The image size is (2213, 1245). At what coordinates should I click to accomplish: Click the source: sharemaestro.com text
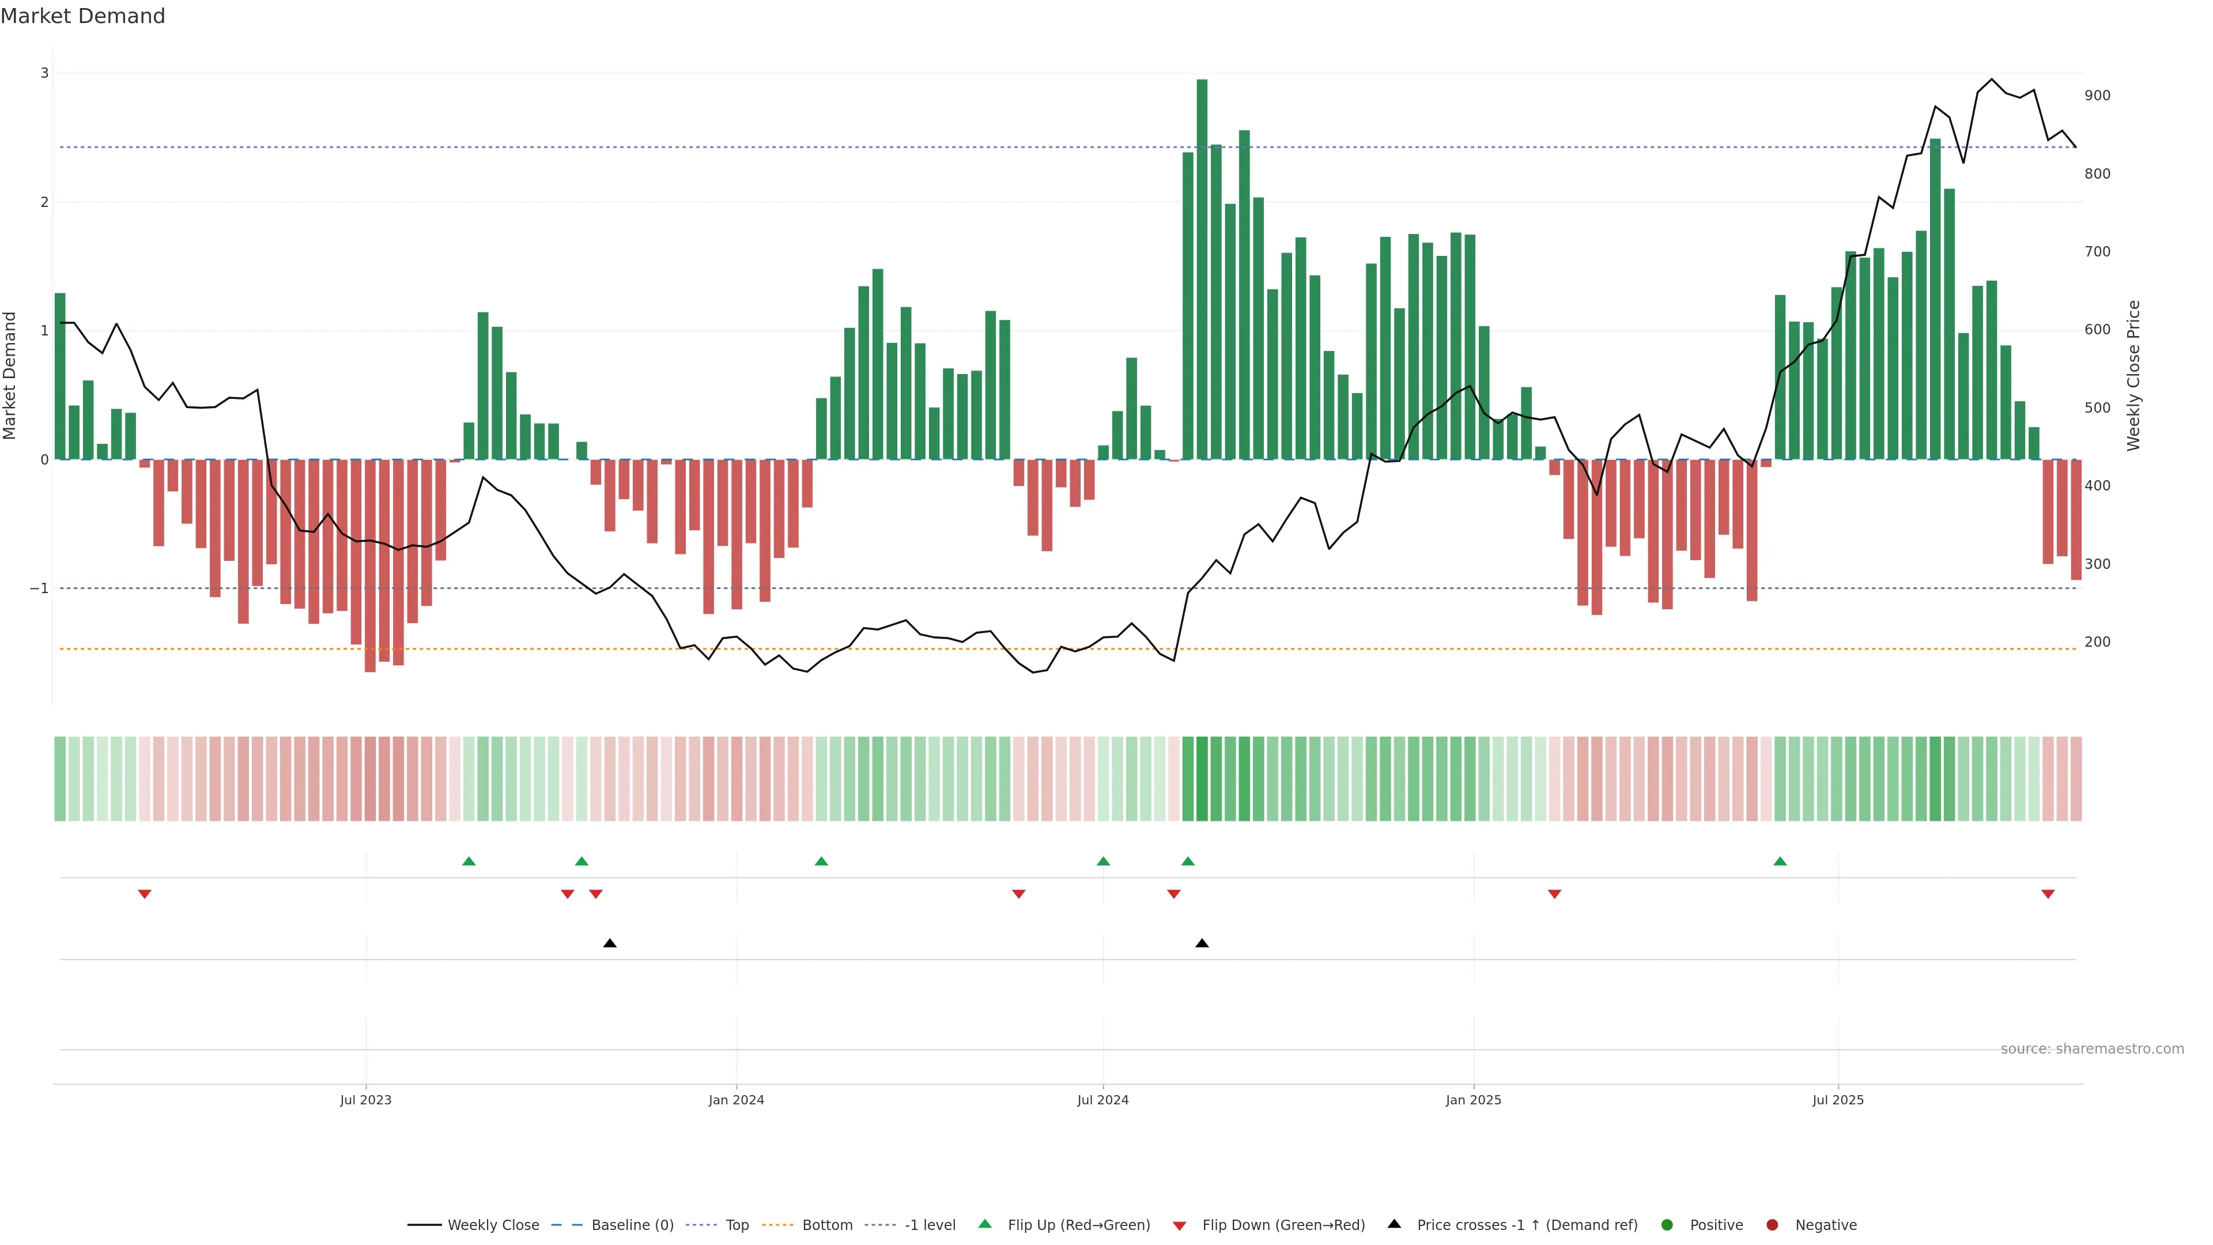pos(2092,1049)
